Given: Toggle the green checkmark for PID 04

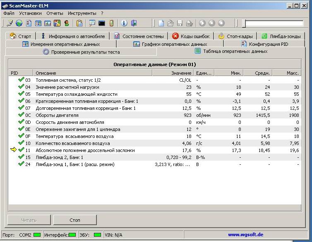Looking at the screenshot, I should point(21,87).
